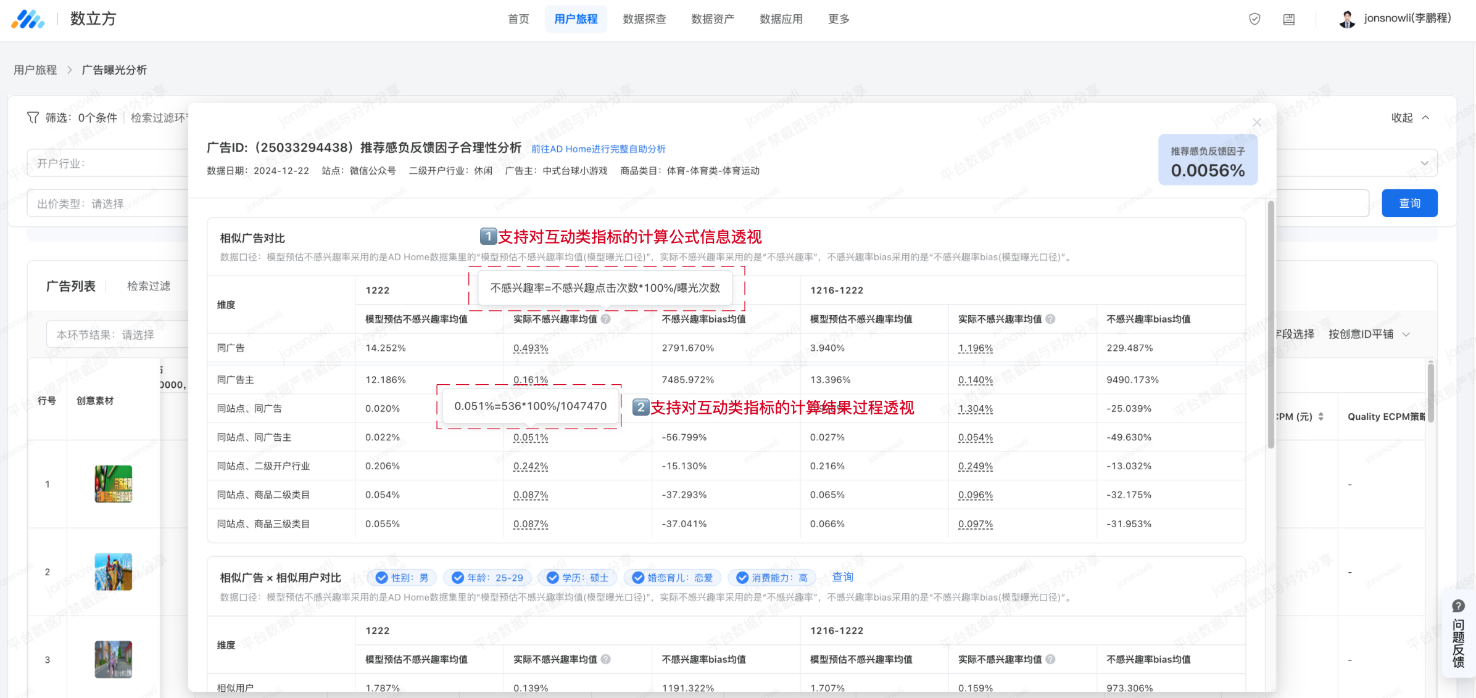Screen dimensions: 1476x698
Task: Click the shield icon in top bar
Action: pyautogui.click(x=1254, y=19)
